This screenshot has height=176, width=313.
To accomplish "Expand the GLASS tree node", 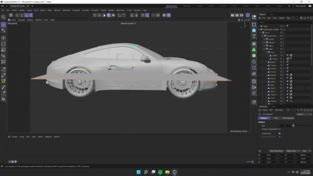I will coord(264,39).
